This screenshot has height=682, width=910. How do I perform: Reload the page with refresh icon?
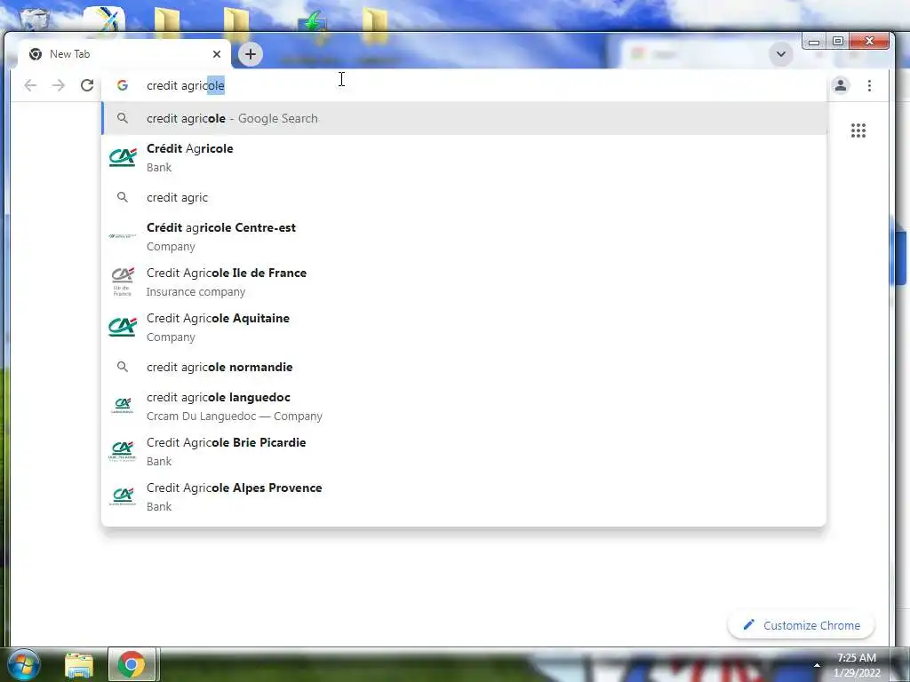point(87,86)
